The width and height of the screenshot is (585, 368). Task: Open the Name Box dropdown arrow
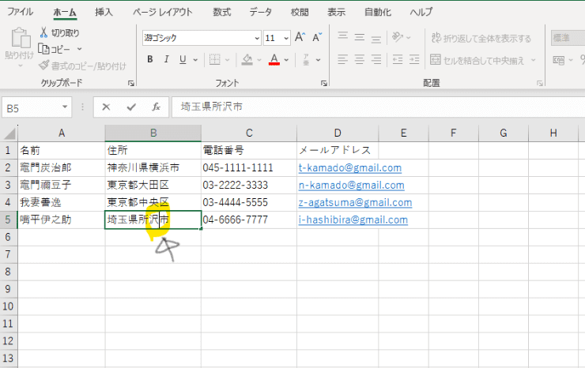pos(65,107)
